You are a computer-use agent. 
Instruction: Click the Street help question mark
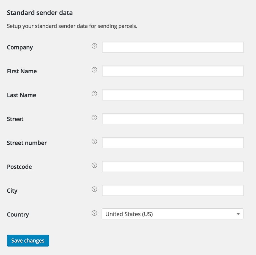(94, 118)
